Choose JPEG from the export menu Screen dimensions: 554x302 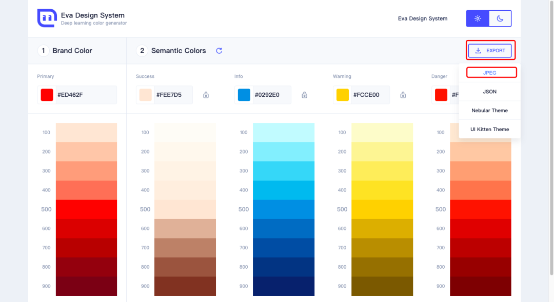pos(490,73)
